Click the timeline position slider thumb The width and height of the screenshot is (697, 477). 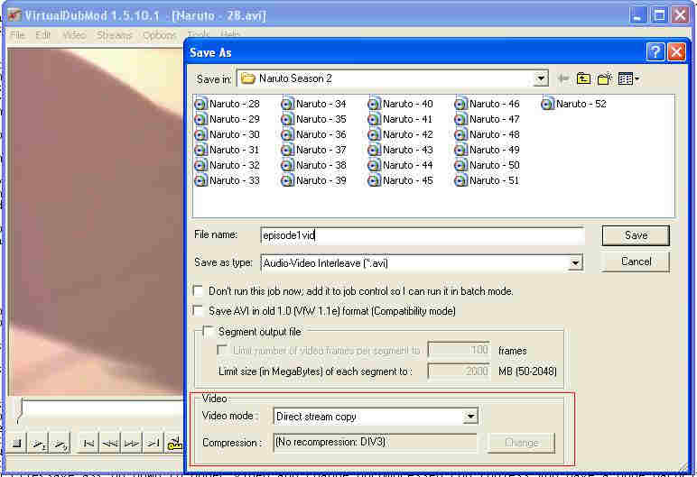20,411
